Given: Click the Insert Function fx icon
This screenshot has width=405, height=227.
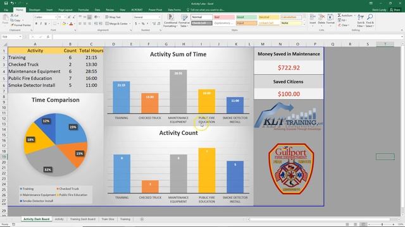Looking at the screenshot, I should point(48,37).
